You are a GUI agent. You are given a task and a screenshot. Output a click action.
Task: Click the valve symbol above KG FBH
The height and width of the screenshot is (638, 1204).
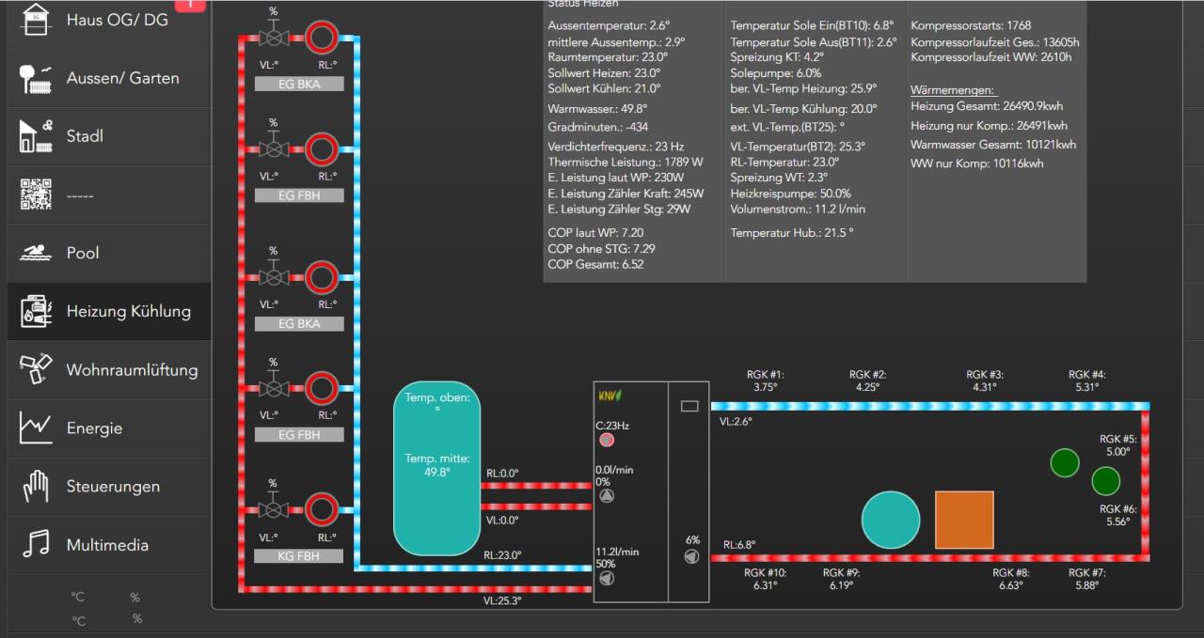(274, 509)
